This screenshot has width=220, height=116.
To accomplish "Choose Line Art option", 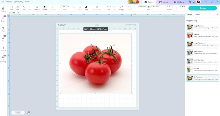I will [x=202, y=69].
